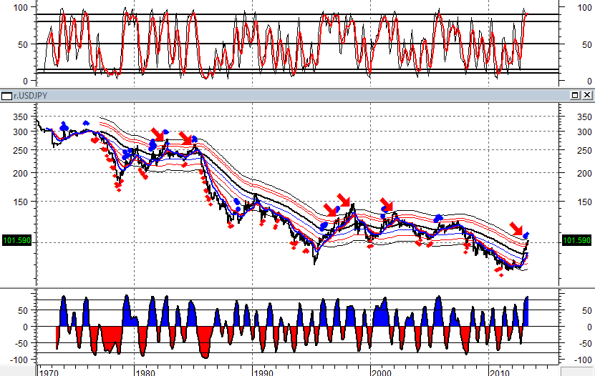
Task: Click the 1980 year label on time axis
Action: point(145,372)
